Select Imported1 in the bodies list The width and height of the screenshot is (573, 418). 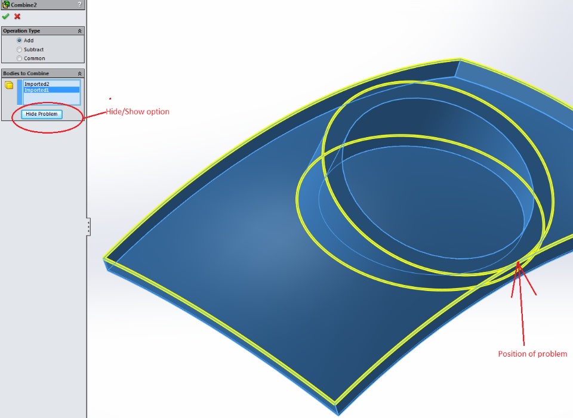[51, 90]
